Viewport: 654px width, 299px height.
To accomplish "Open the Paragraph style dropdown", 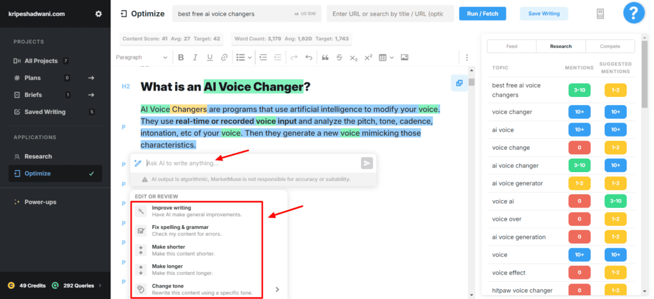I will 141,57.
